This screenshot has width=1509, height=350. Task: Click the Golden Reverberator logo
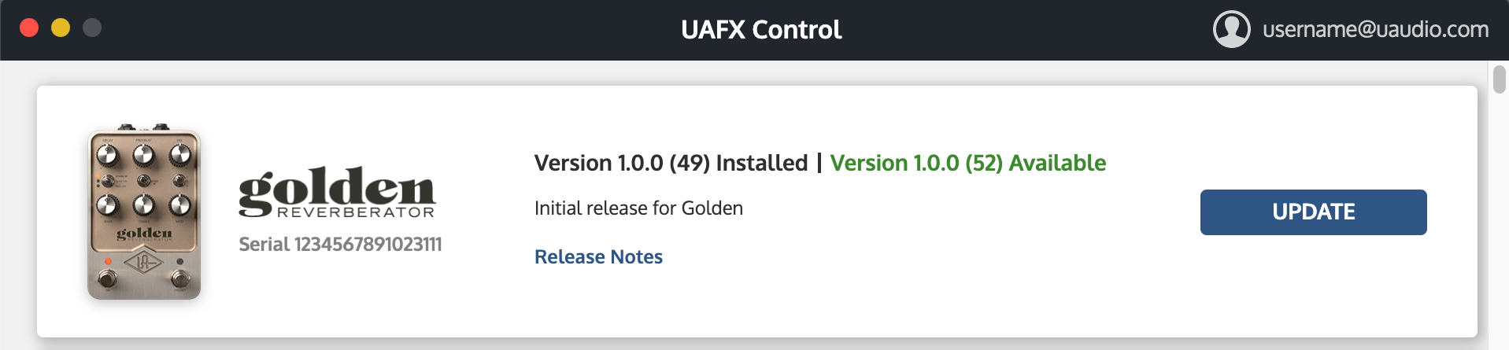[337, 192]
